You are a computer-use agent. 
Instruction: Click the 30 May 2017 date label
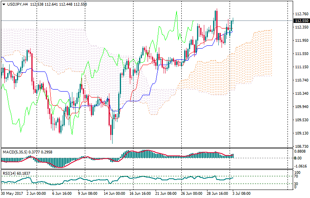tap(12, 194)
